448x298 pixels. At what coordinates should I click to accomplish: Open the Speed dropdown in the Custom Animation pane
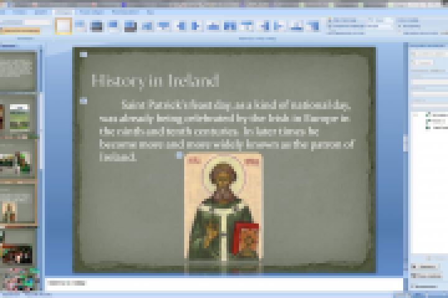pyautogui.click(x=429, y=106)
